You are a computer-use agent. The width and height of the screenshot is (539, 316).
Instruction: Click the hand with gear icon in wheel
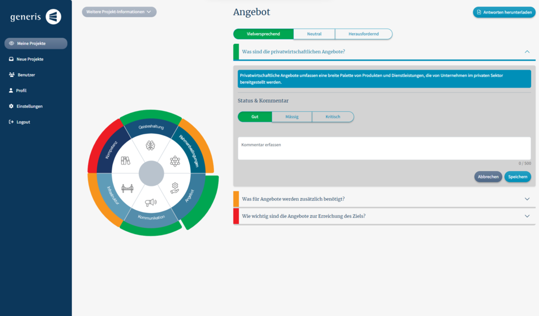[x=175, y=188]
